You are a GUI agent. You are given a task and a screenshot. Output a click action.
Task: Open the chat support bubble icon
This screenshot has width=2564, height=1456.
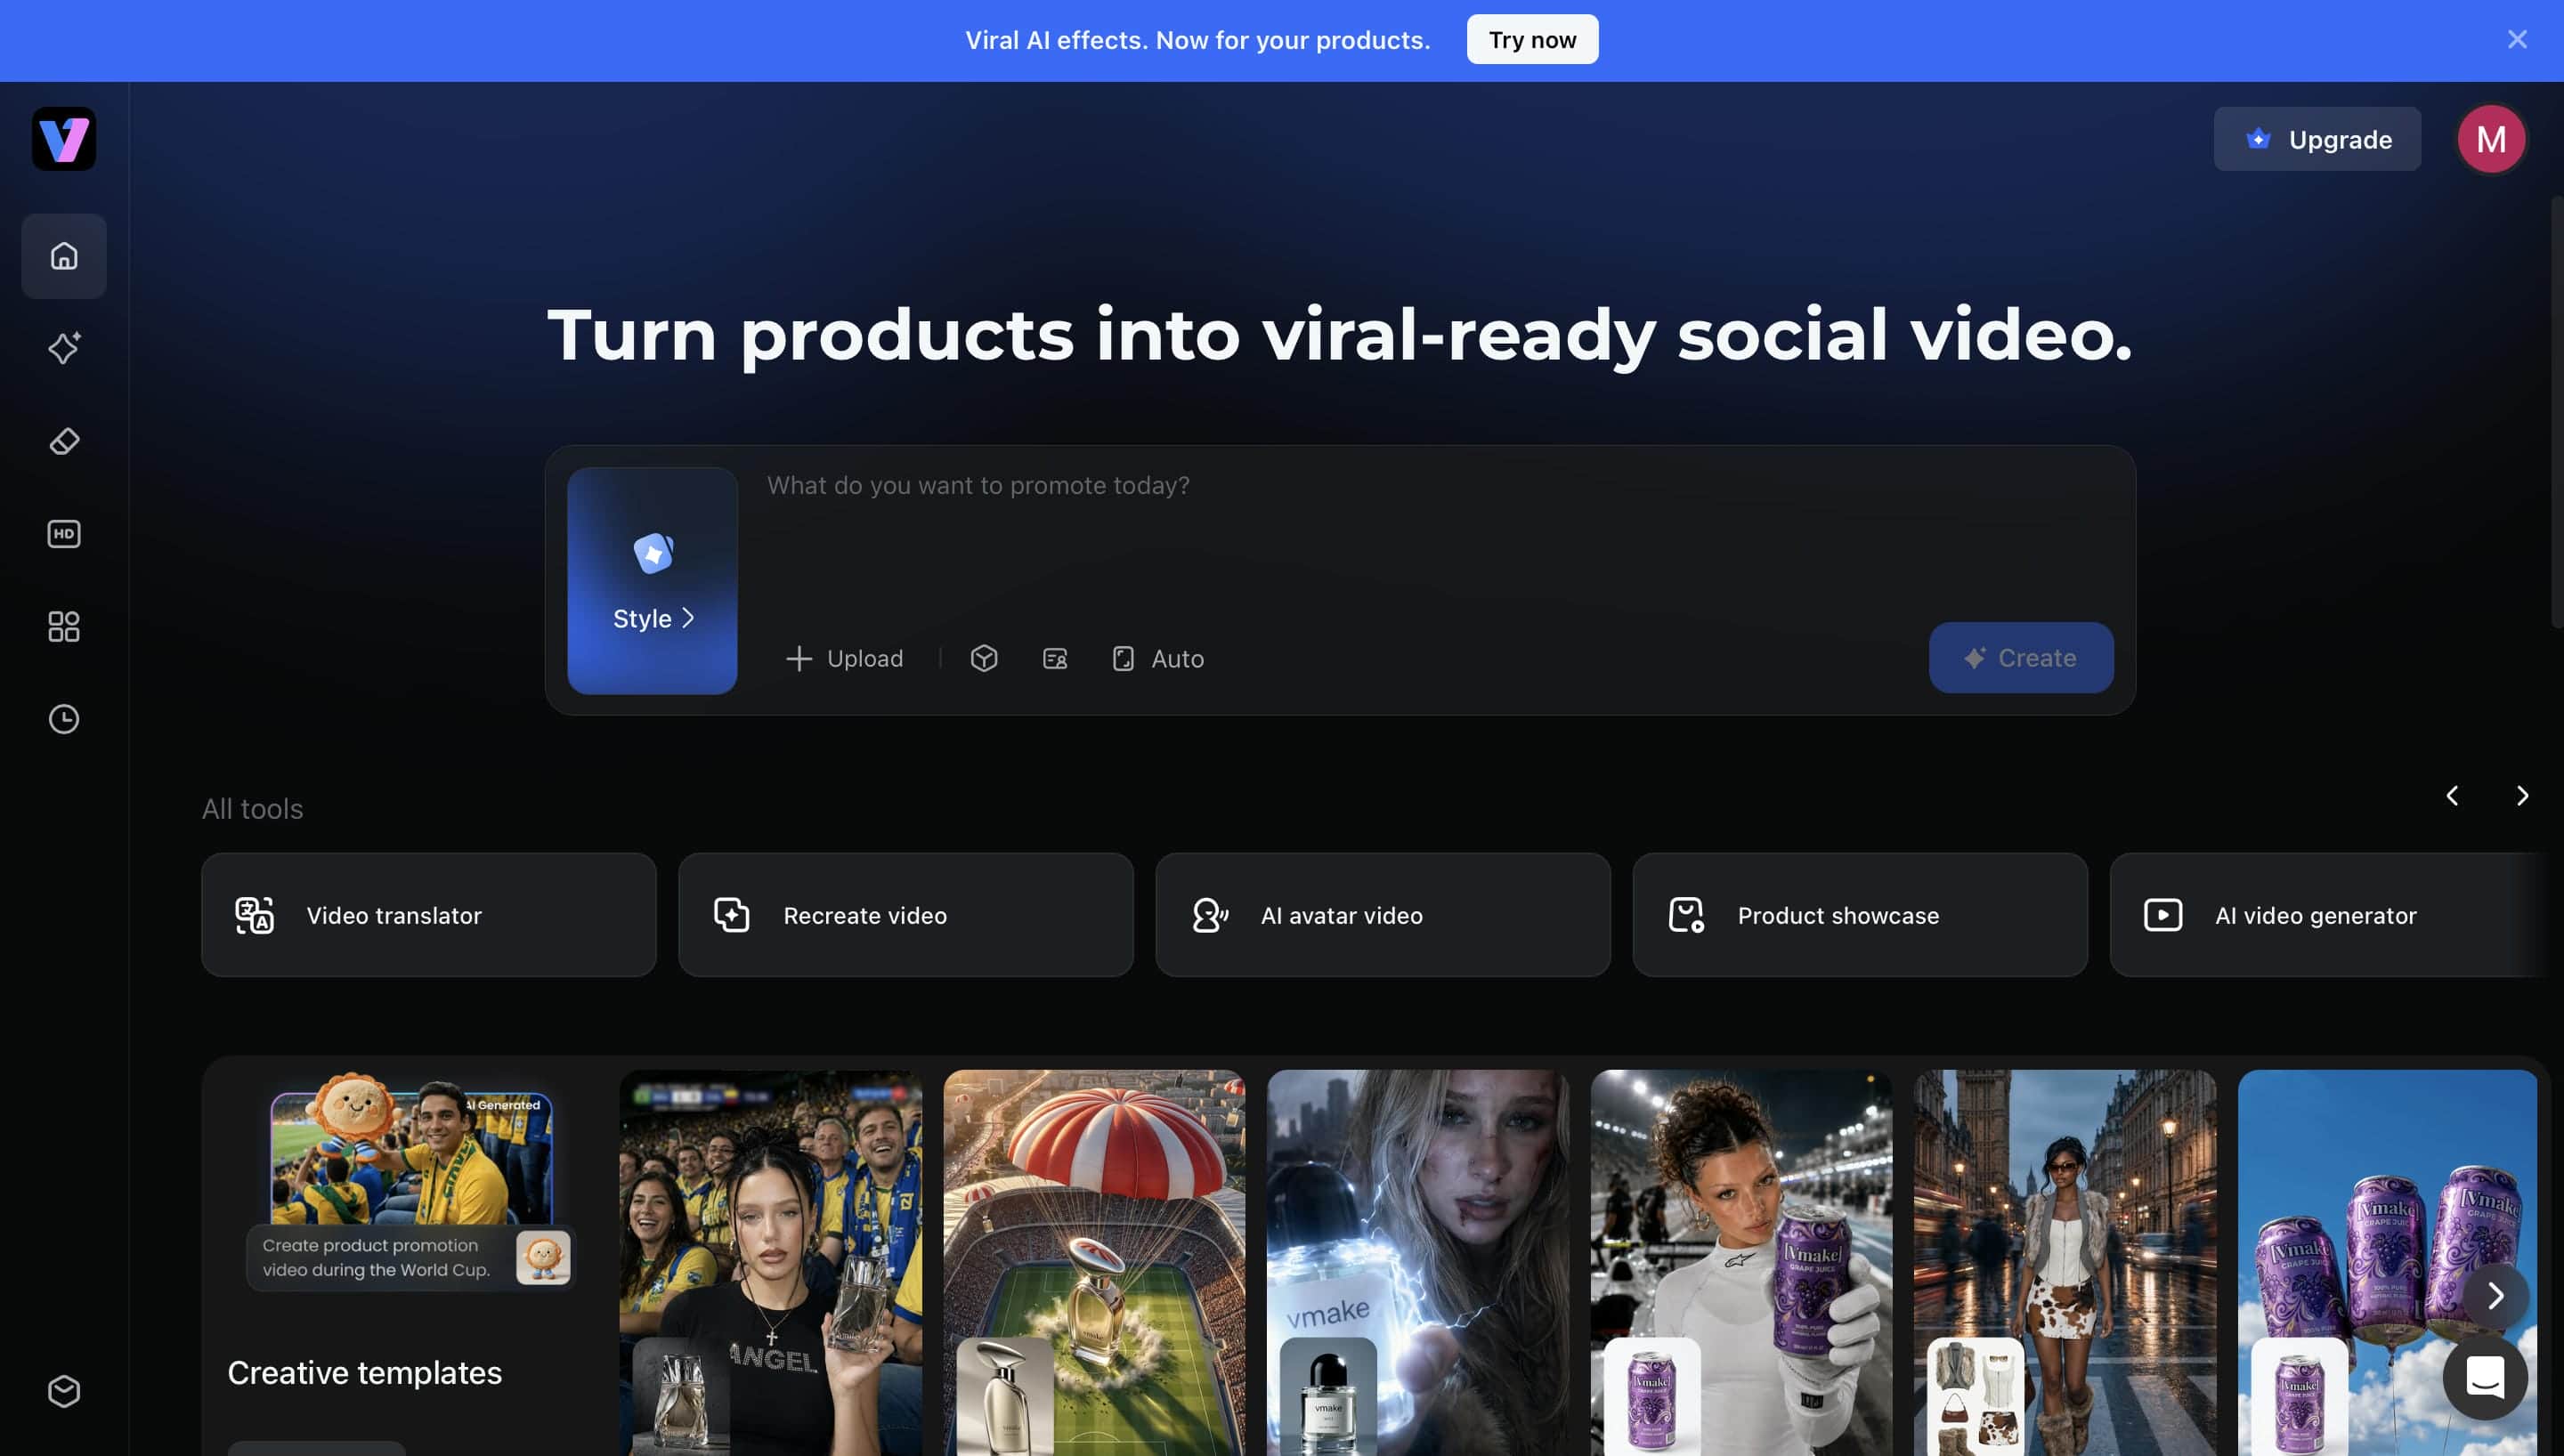2485,1378
